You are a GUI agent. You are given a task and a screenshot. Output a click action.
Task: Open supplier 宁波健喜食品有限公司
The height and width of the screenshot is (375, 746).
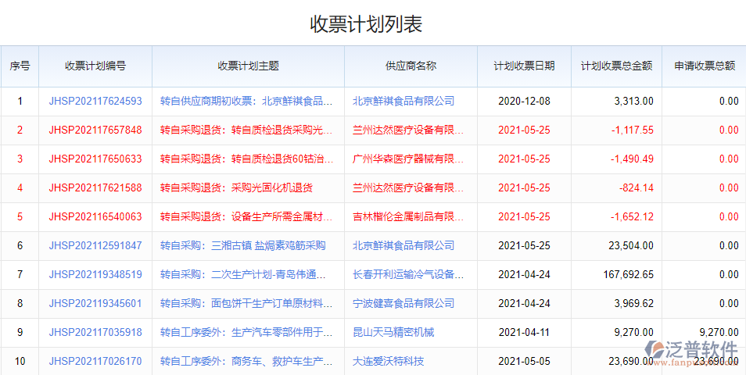point(403,303)
